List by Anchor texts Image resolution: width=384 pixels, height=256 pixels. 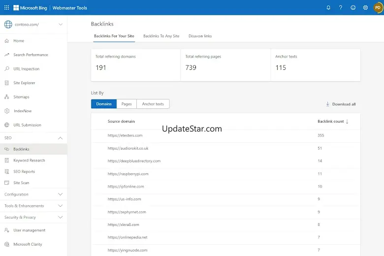click(153, 104)
